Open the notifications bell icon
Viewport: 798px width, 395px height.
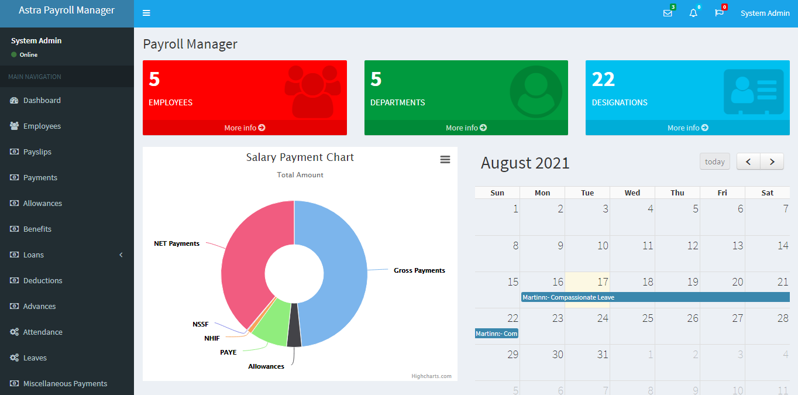click(x=693, y=13)
